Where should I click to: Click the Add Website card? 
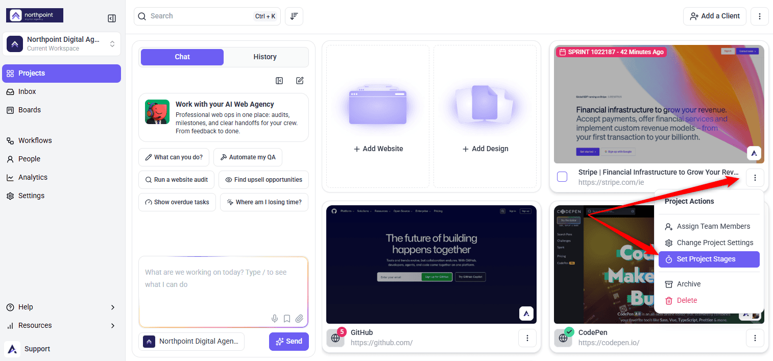pyautogui.click(x=378, y=116)
